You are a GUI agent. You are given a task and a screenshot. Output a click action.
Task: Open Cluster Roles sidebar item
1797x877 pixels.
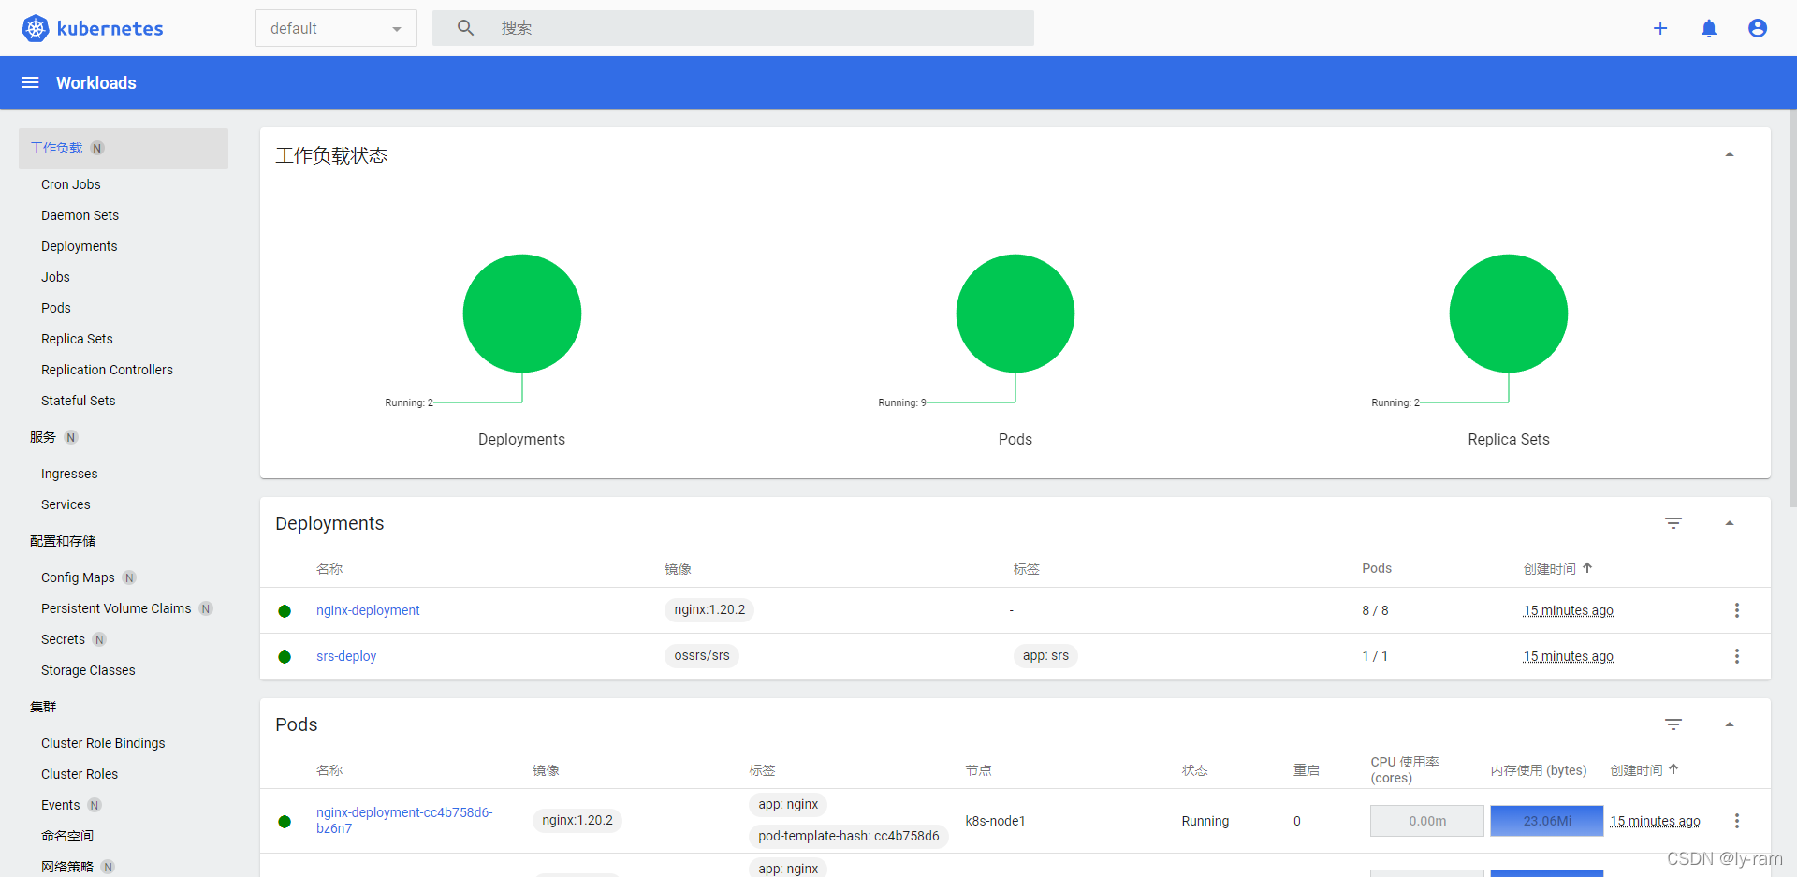click(80, 774)
